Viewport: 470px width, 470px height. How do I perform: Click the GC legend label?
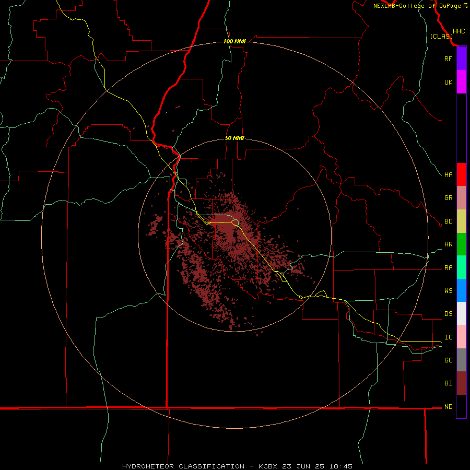pyautogui.click(x=448, y=360)
